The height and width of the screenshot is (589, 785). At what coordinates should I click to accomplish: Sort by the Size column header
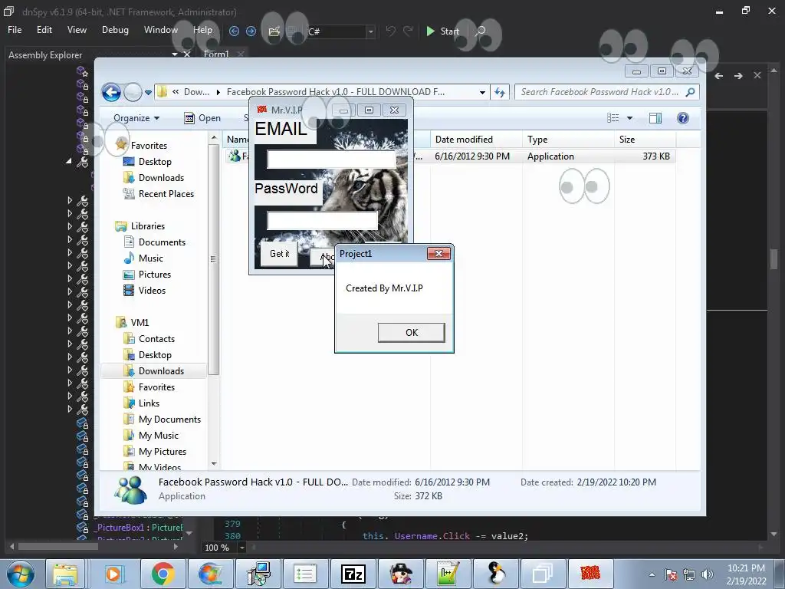point(645,140)
